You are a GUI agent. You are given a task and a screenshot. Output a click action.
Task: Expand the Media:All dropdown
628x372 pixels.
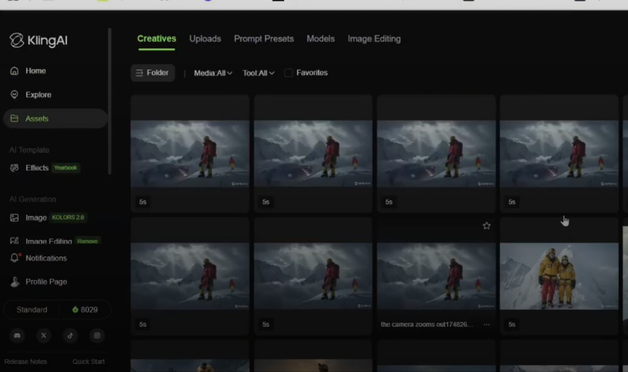(213, 73)
